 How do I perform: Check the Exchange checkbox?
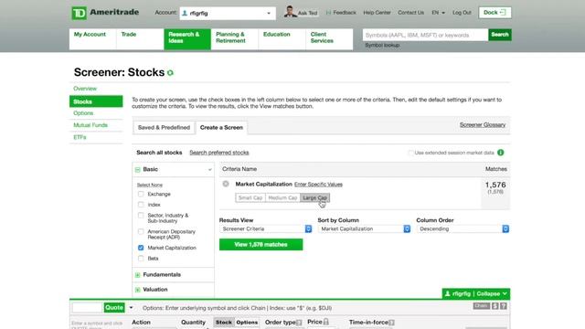[141, 194]
